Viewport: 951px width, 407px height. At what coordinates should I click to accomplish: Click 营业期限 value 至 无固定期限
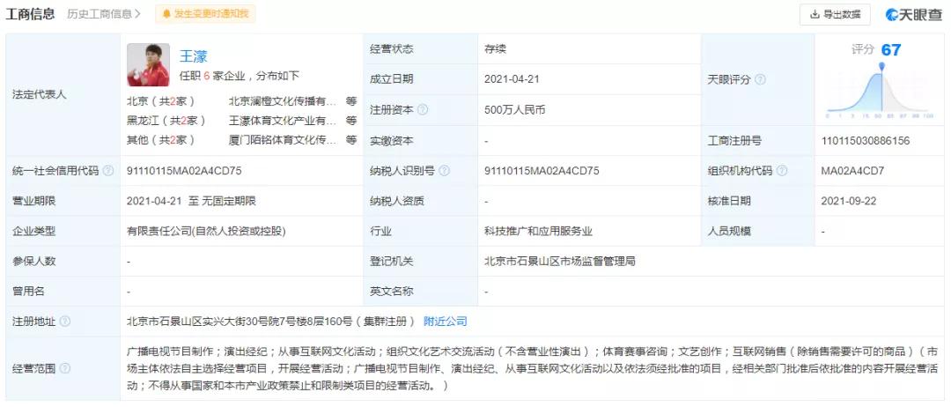point(191,201)
